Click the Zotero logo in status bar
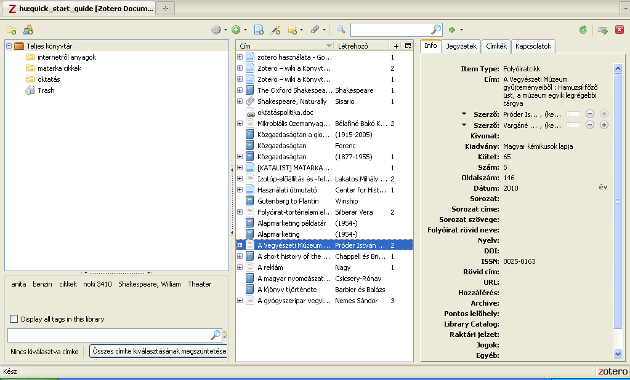The height and width of the screenshot is (380, 630). [612, 371]
